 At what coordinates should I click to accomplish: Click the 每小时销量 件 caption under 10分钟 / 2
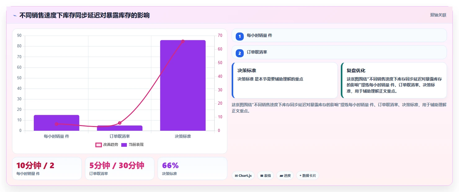[28, 174]
